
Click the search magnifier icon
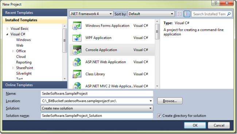[229, 14]
